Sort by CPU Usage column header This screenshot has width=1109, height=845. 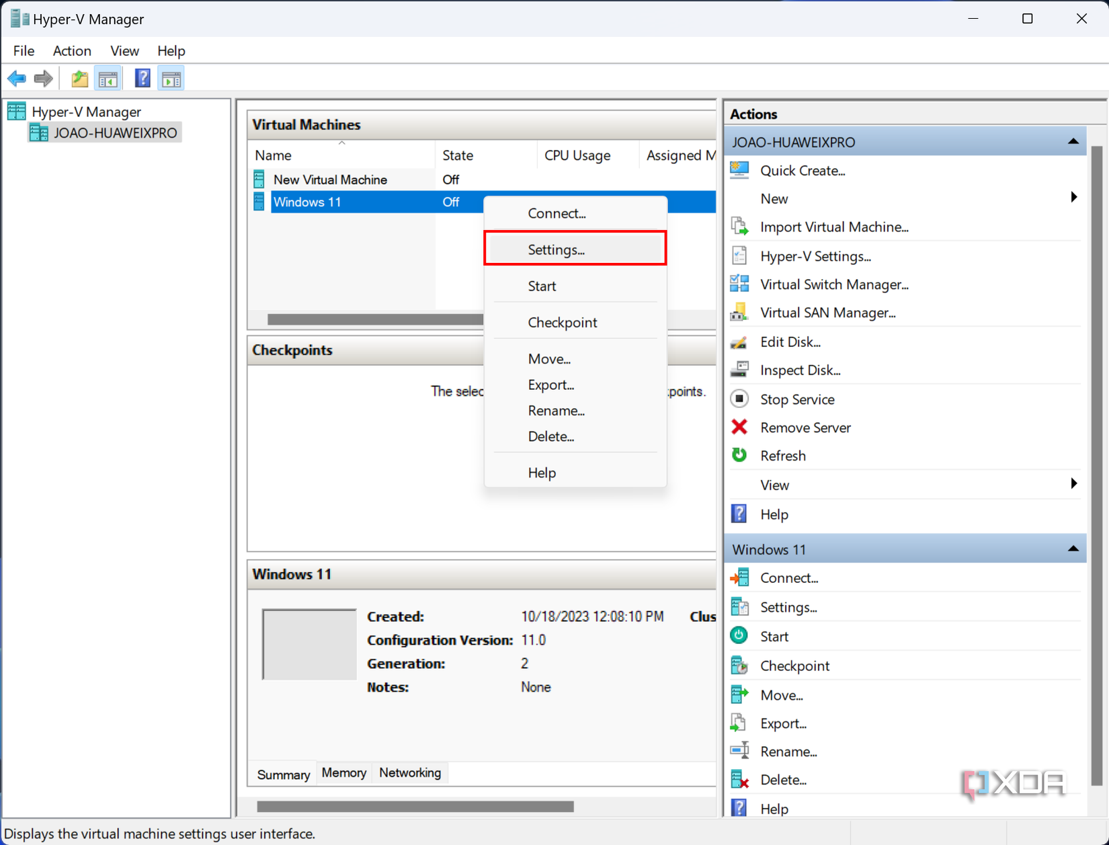(x=588, y=155)
